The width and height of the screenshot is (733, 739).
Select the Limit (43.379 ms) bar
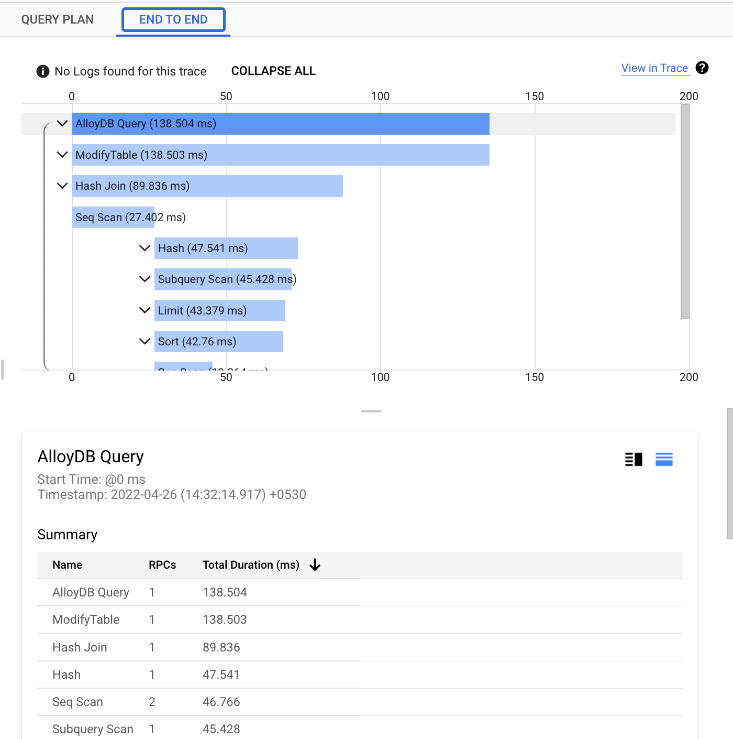pyautogui.click(x=220, y=310)
